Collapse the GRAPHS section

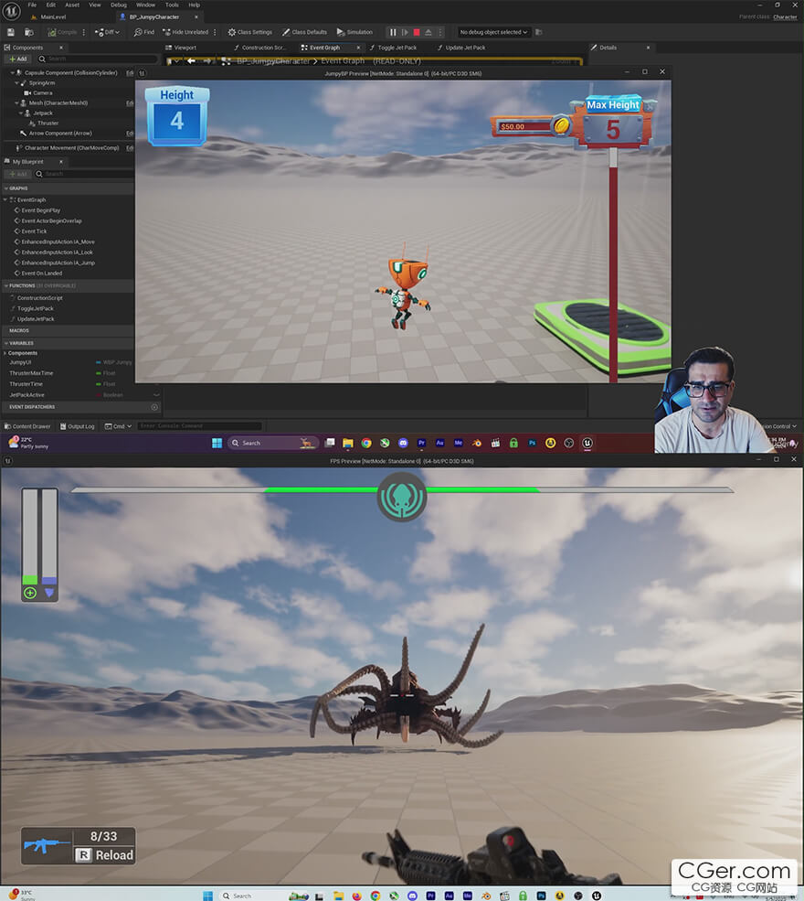[6, 188]
